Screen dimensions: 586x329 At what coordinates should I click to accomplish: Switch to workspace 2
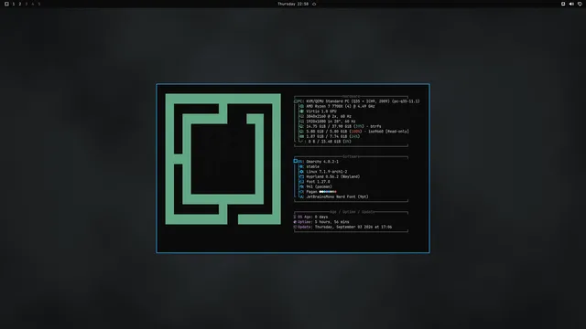pyautogui.click(x=20, y=4)
